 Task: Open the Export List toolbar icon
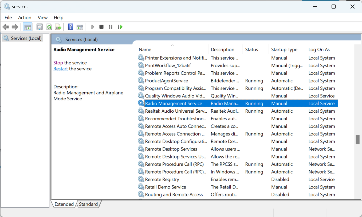click(x=58, y=27)
